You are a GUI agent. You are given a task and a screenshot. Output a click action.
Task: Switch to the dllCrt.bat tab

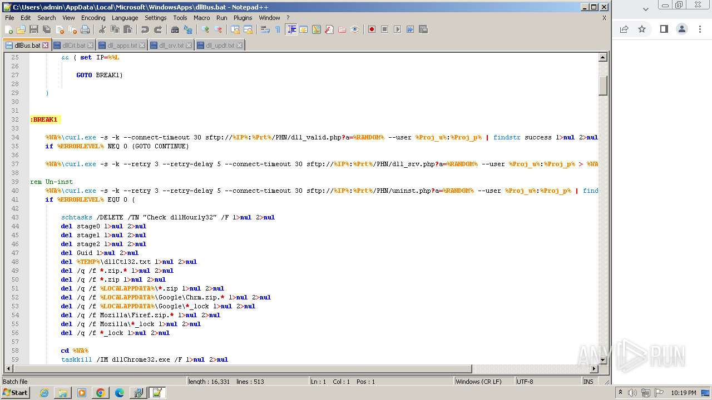point(74,46)
